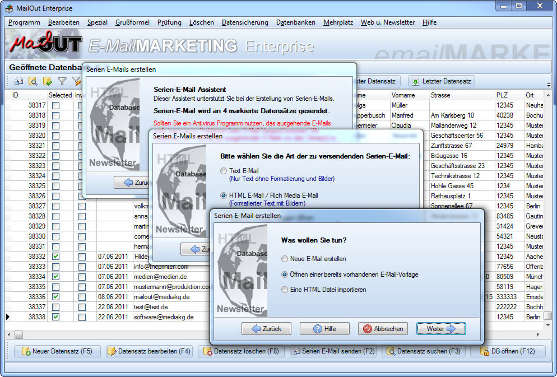557x377 pixels.
Task: Click Datensatz löschen (F8) at bottom
Action: [241, 351]
